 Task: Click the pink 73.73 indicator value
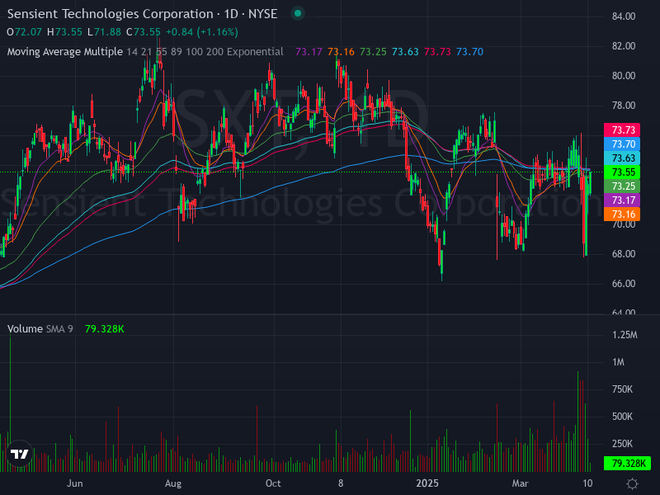[437, 52]
